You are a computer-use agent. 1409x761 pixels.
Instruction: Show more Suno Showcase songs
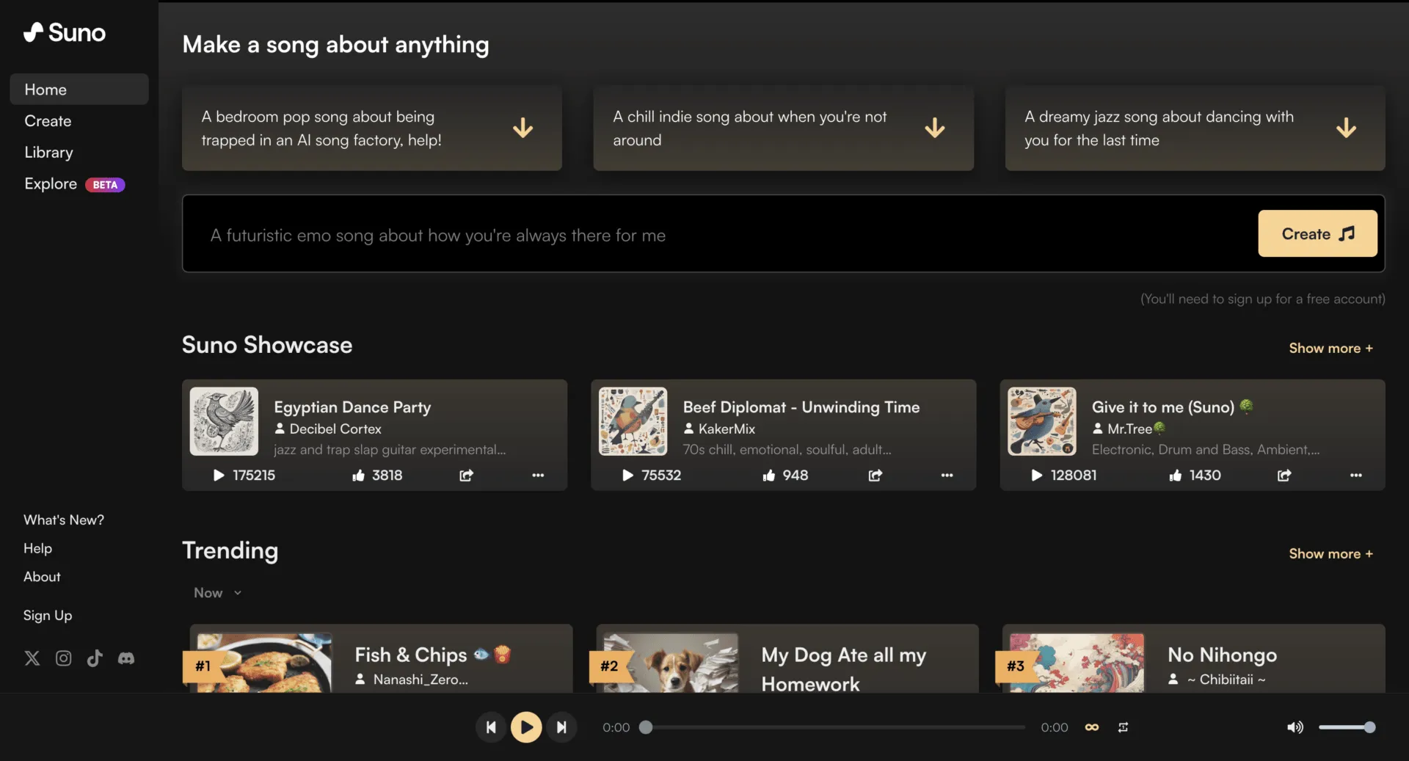pyautogui.click(x=1330, y=348)
